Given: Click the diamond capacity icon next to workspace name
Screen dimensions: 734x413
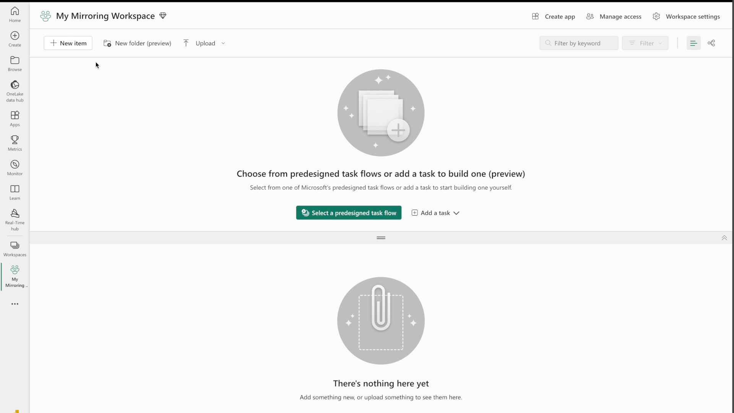Looking at the screenshot, I should [163, 16].
